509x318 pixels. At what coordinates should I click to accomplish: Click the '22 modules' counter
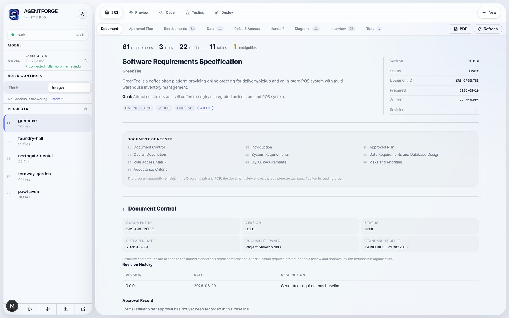[x=191, y=47]
